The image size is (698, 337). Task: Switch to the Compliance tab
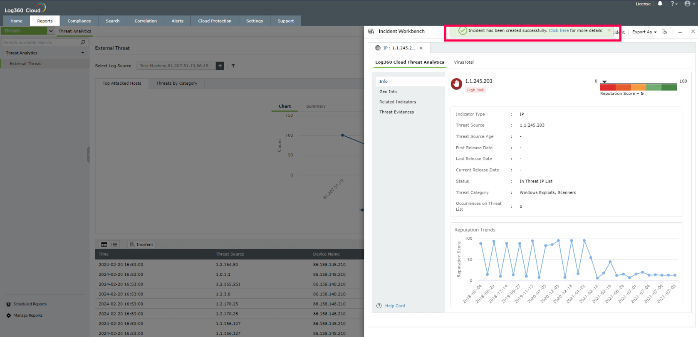coord(79,21)
